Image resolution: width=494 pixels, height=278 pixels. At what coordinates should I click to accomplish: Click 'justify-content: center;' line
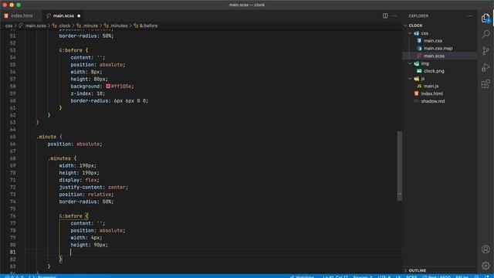click(x=93, y=187)
